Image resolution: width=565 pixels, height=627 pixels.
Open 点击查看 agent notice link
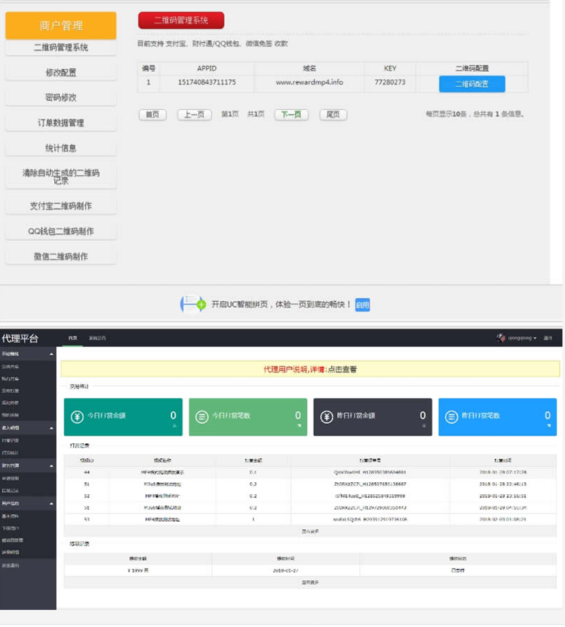342,369
